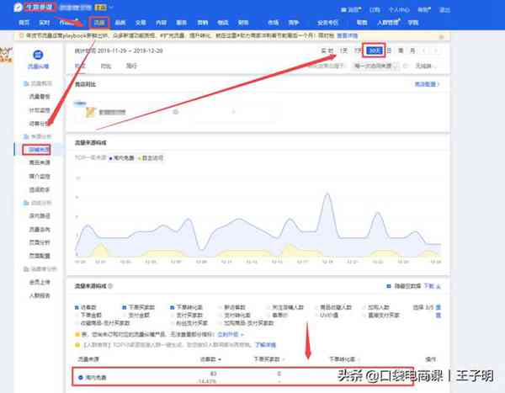Click the yellow store thumbnail in the comparison card

[90, 112]
